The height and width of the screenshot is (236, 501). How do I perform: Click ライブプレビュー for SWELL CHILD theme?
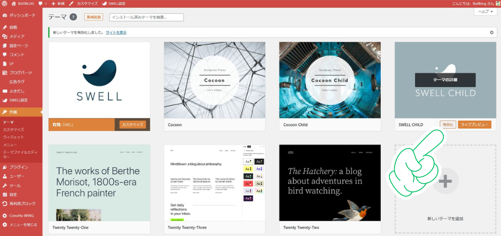coord(474,124)
